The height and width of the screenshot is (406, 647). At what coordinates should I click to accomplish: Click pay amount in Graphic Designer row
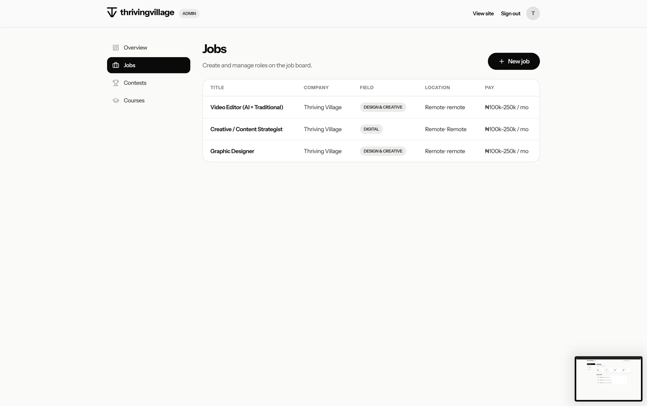click(507, 151)
